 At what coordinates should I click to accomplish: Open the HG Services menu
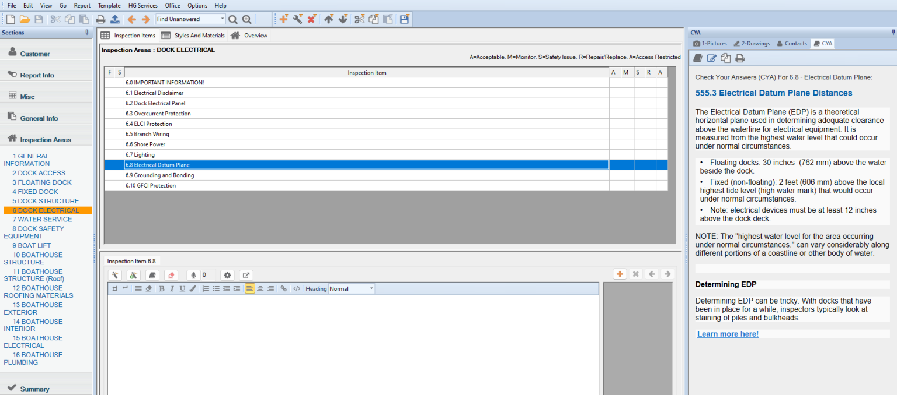pos(143,5)
